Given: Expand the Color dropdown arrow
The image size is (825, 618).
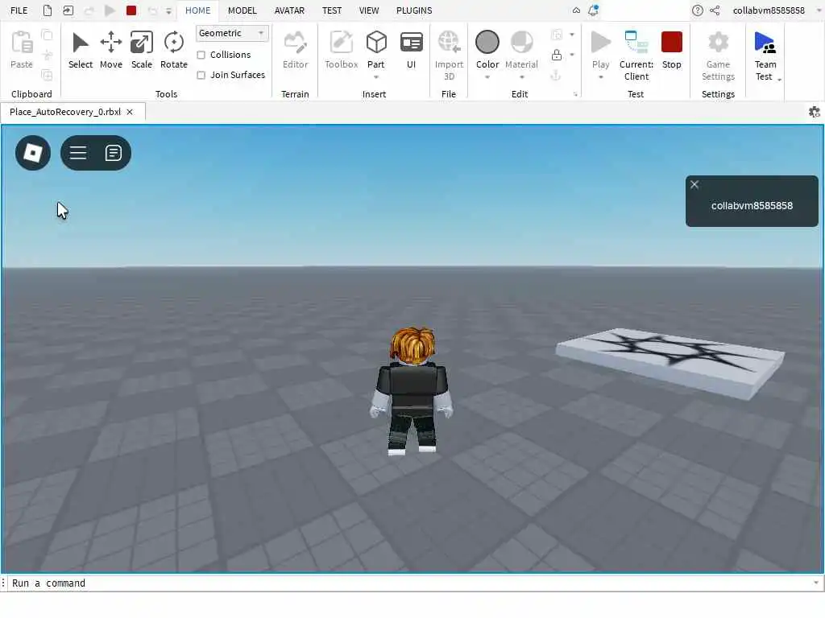Looking at the screenshot, I should point(487,77).
